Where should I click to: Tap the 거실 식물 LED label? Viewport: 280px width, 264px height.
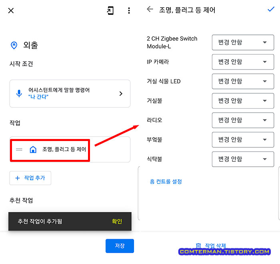164,81
